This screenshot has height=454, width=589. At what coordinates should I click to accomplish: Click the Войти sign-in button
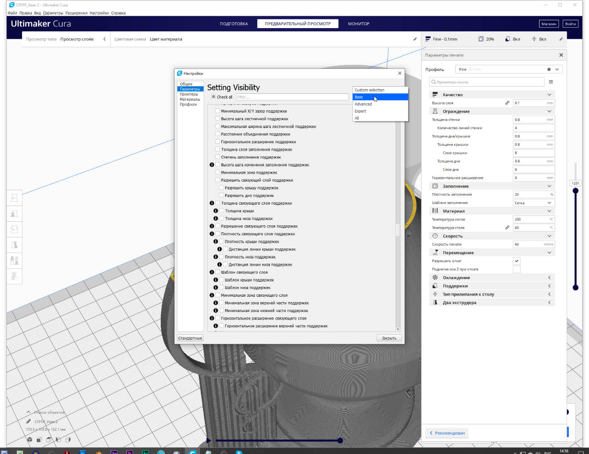[570, 24]
